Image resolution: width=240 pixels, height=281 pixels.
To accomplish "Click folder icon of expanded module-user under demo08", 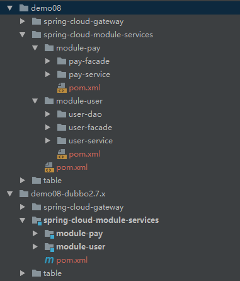I will pos(49,101).
